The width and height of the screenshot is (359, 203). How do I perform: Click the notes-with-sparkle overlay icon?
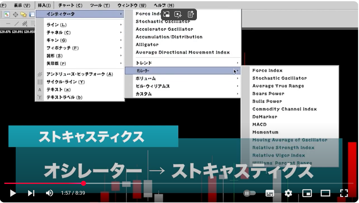pyautogui.click(x=191, y=14)
